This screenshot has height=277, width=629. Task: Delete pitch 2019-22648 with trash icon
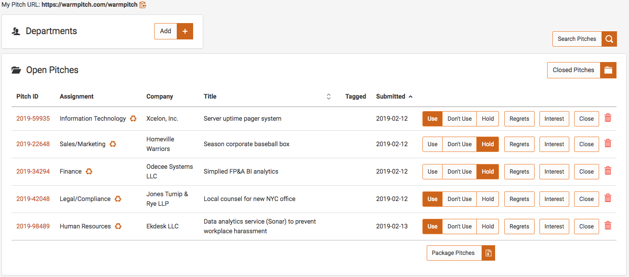point(608,143)
